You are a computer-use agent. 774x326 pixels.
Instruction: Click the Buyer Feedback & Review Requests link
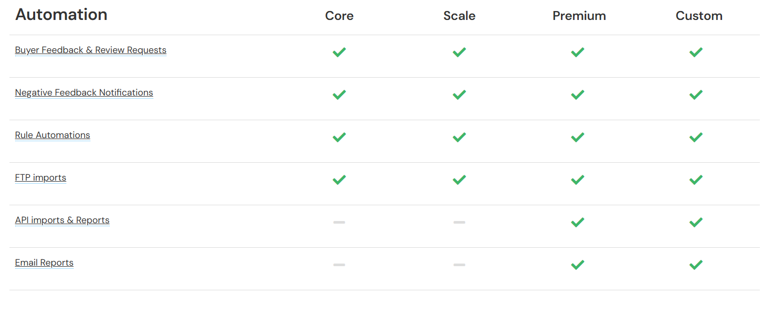(x=90, y=50)
